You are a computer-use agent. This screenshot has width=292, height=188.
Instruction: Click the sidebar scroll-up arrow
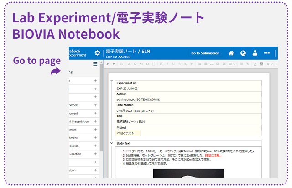101,62
